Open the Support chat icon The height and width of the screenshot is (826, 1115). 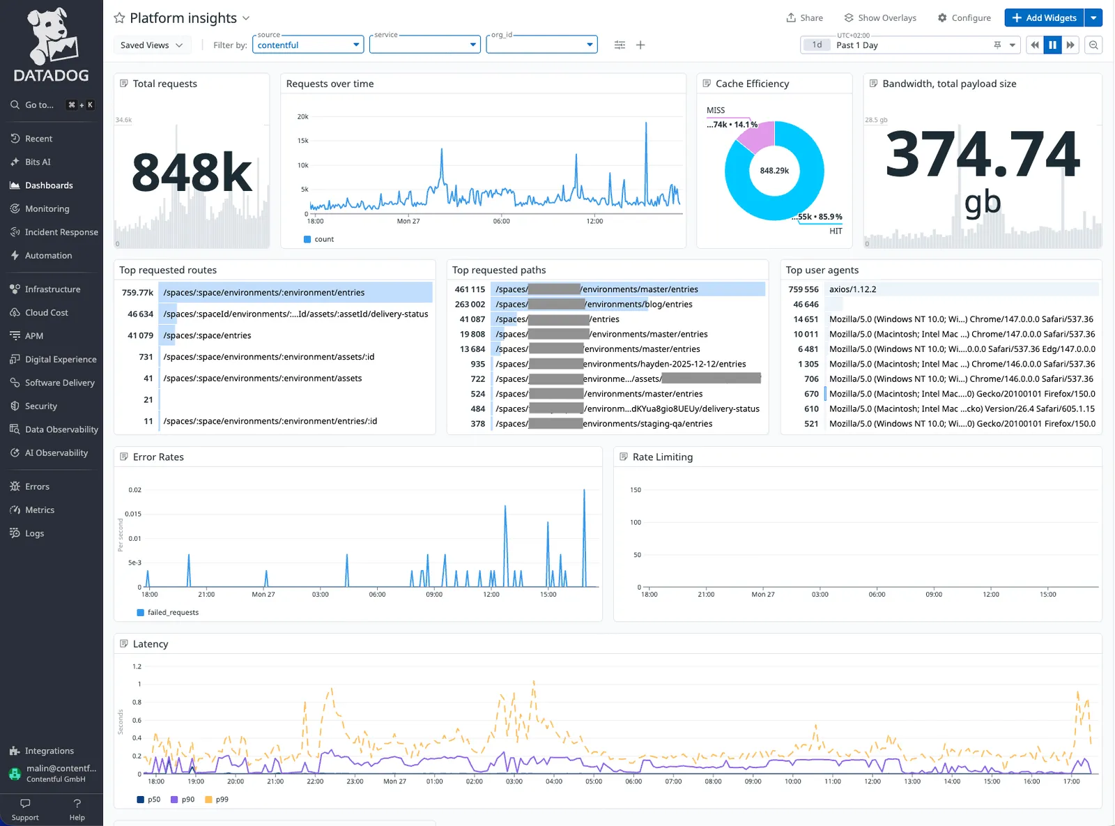pyautogui.click(x=25, y=804)
